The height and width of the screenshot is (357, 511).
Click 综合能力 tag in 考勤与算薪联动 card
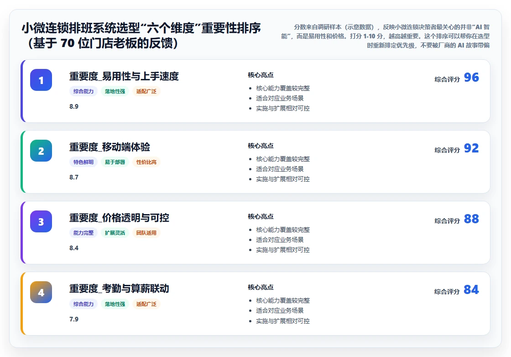click(x=83, y=304)
